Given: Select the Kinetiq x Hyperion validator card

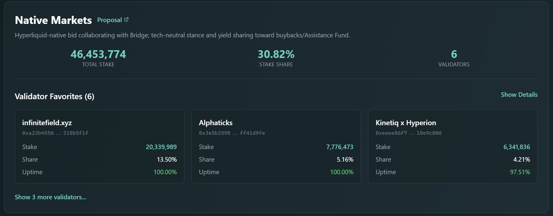Looking at the screenshot, I should click(x=453, y=146).
